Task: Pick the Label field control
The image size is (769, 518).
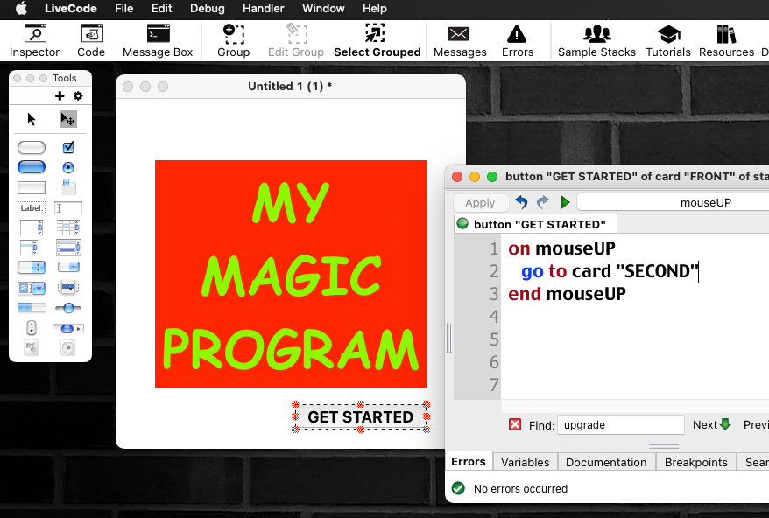Action: point(32,207)
